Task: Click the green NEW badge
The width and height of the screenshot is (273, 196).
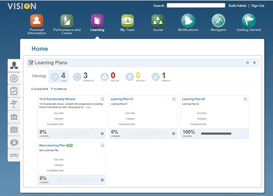Action: [70, 146]
